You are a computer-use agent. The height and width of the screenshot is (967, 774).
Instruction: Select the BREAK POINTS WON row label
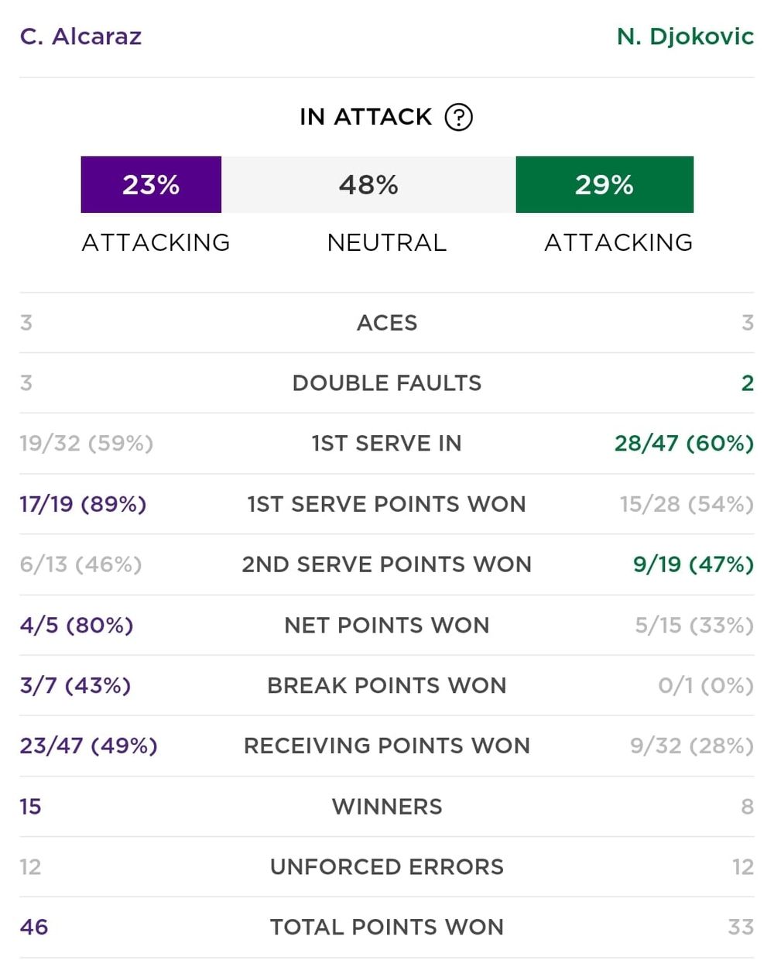(x=387, y=685)
